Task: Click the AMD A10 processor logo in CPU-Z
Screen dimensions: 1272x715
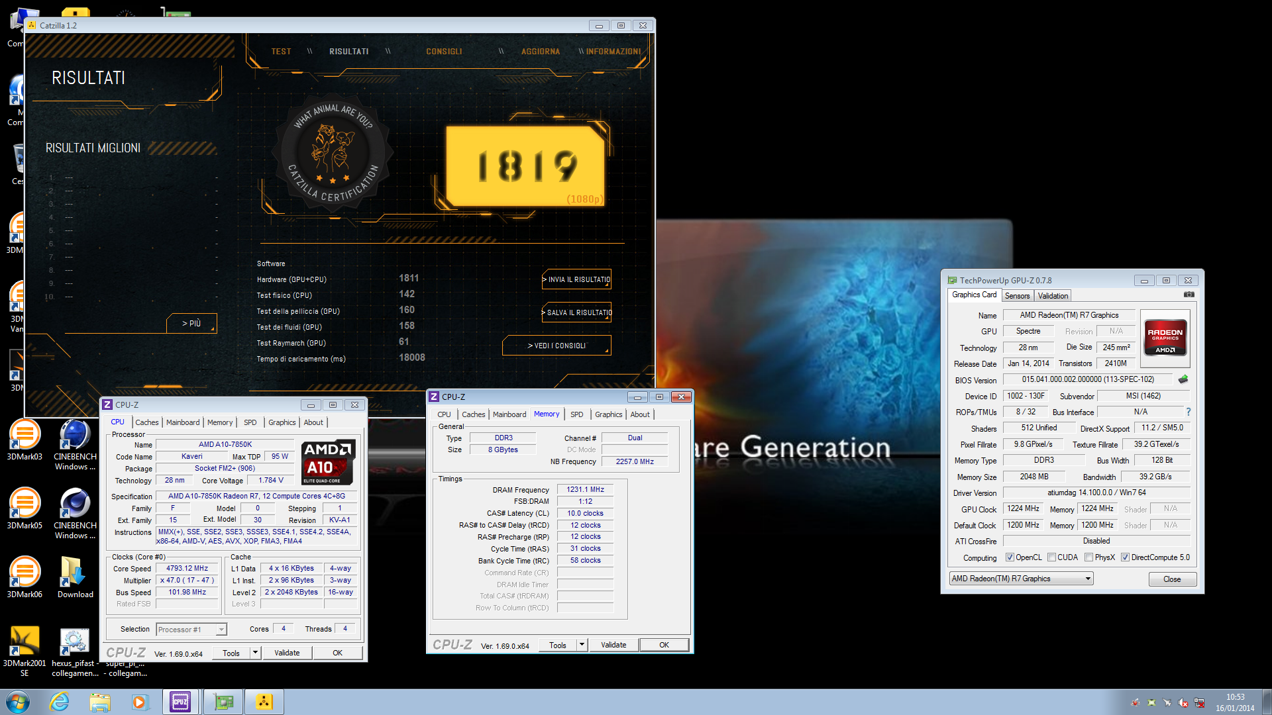Action: 329,462
